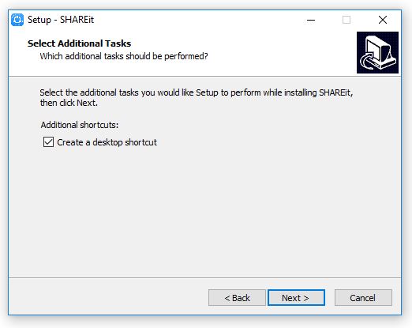The width and height of the screenshot is (412, 328).
Task: Close the Setup - SHAREit window
Action: [383, 20]
